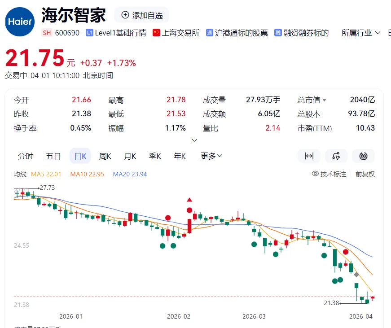391x328 pixels.
Task: Toggle 技术标注 eye visibility
Action: pos(315,174)
